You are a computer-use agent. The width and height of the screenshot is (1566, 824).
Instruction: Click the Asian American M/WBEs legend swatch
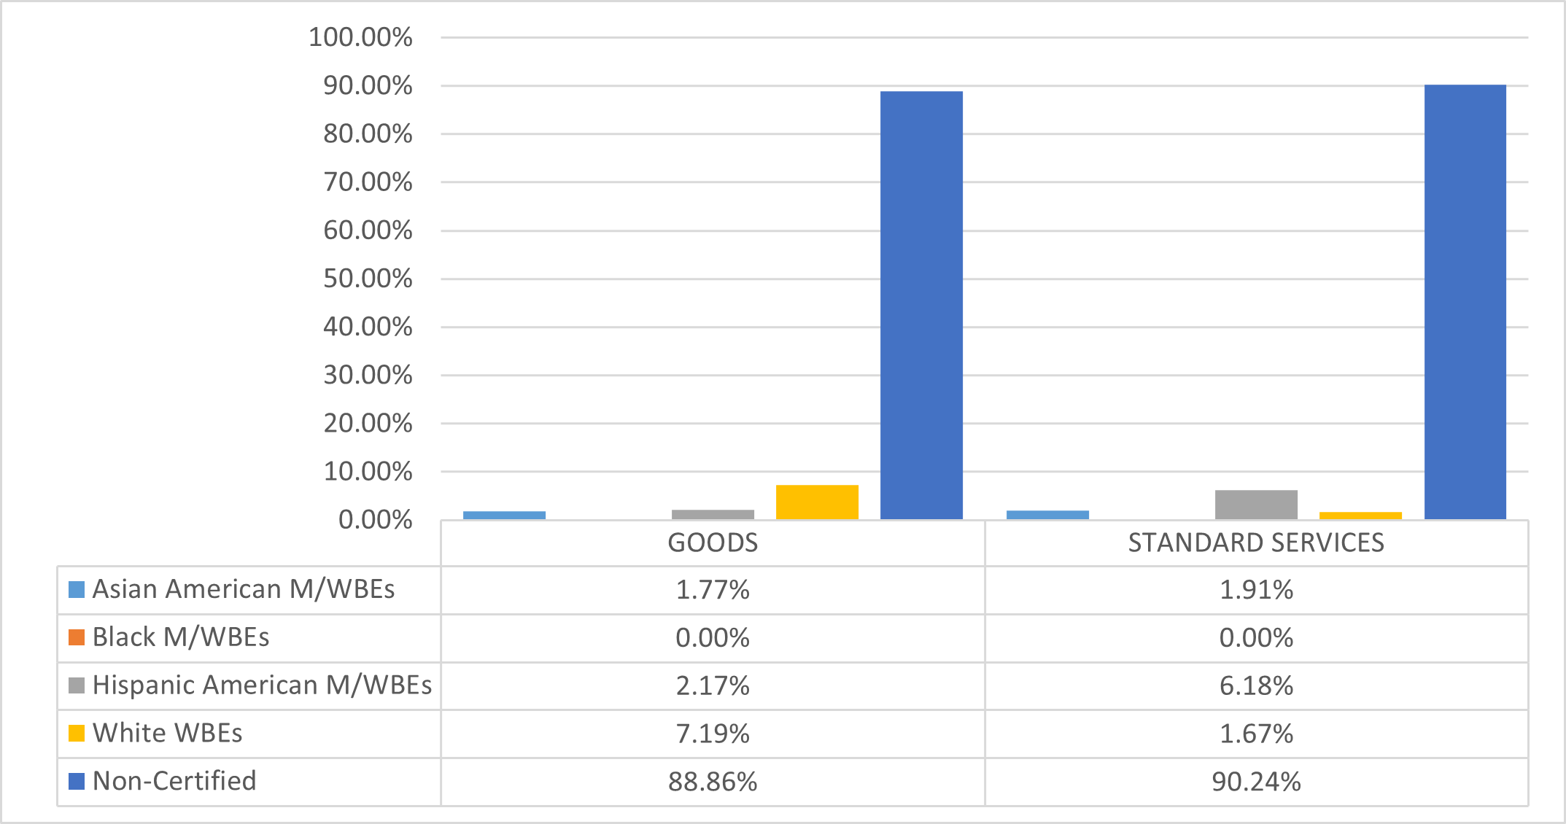77,589
